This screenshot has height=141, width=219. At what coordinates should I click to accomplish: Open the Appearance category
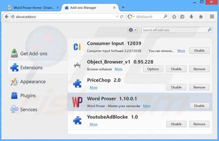point(38,82)
